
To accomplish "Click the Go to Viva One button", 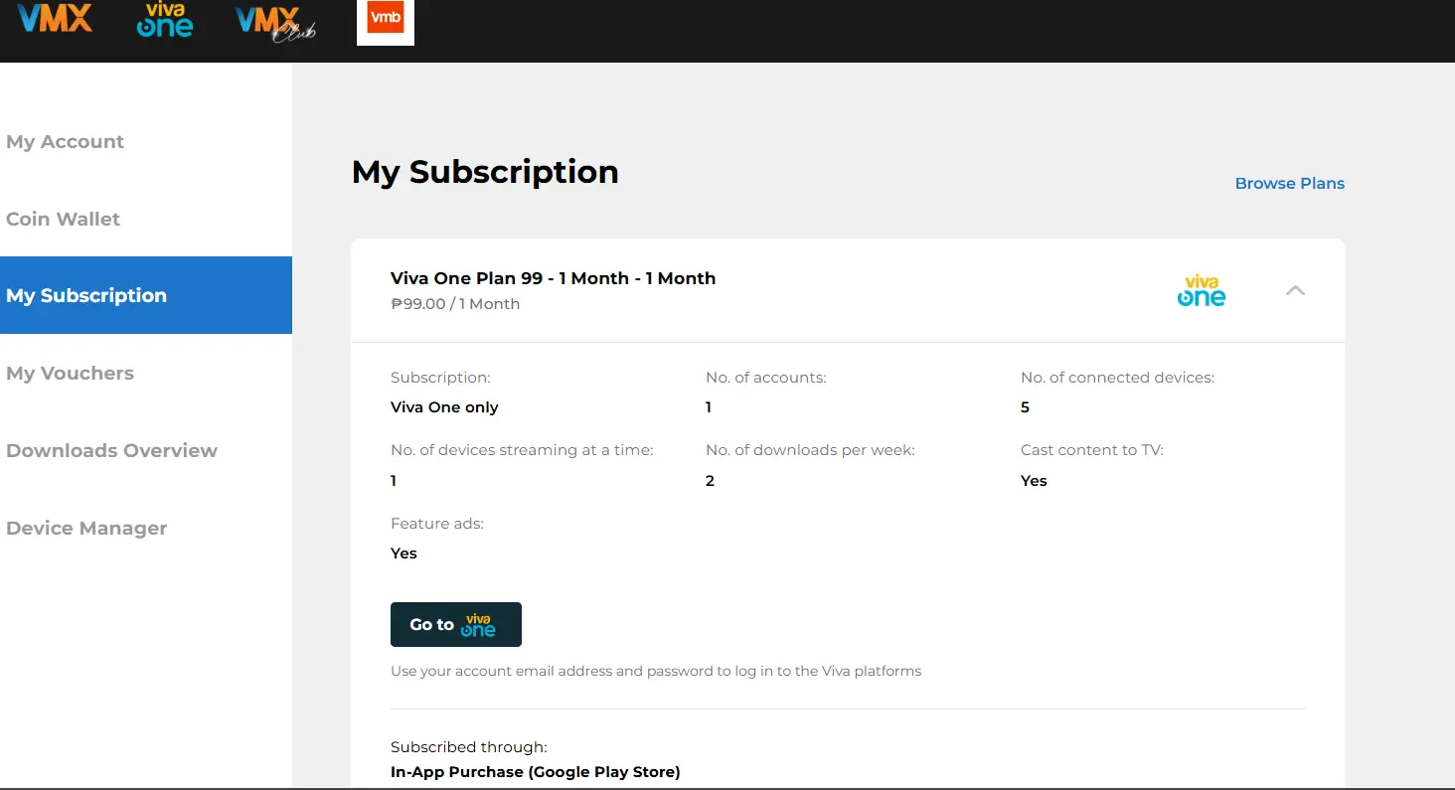I will tap(456, 624).
